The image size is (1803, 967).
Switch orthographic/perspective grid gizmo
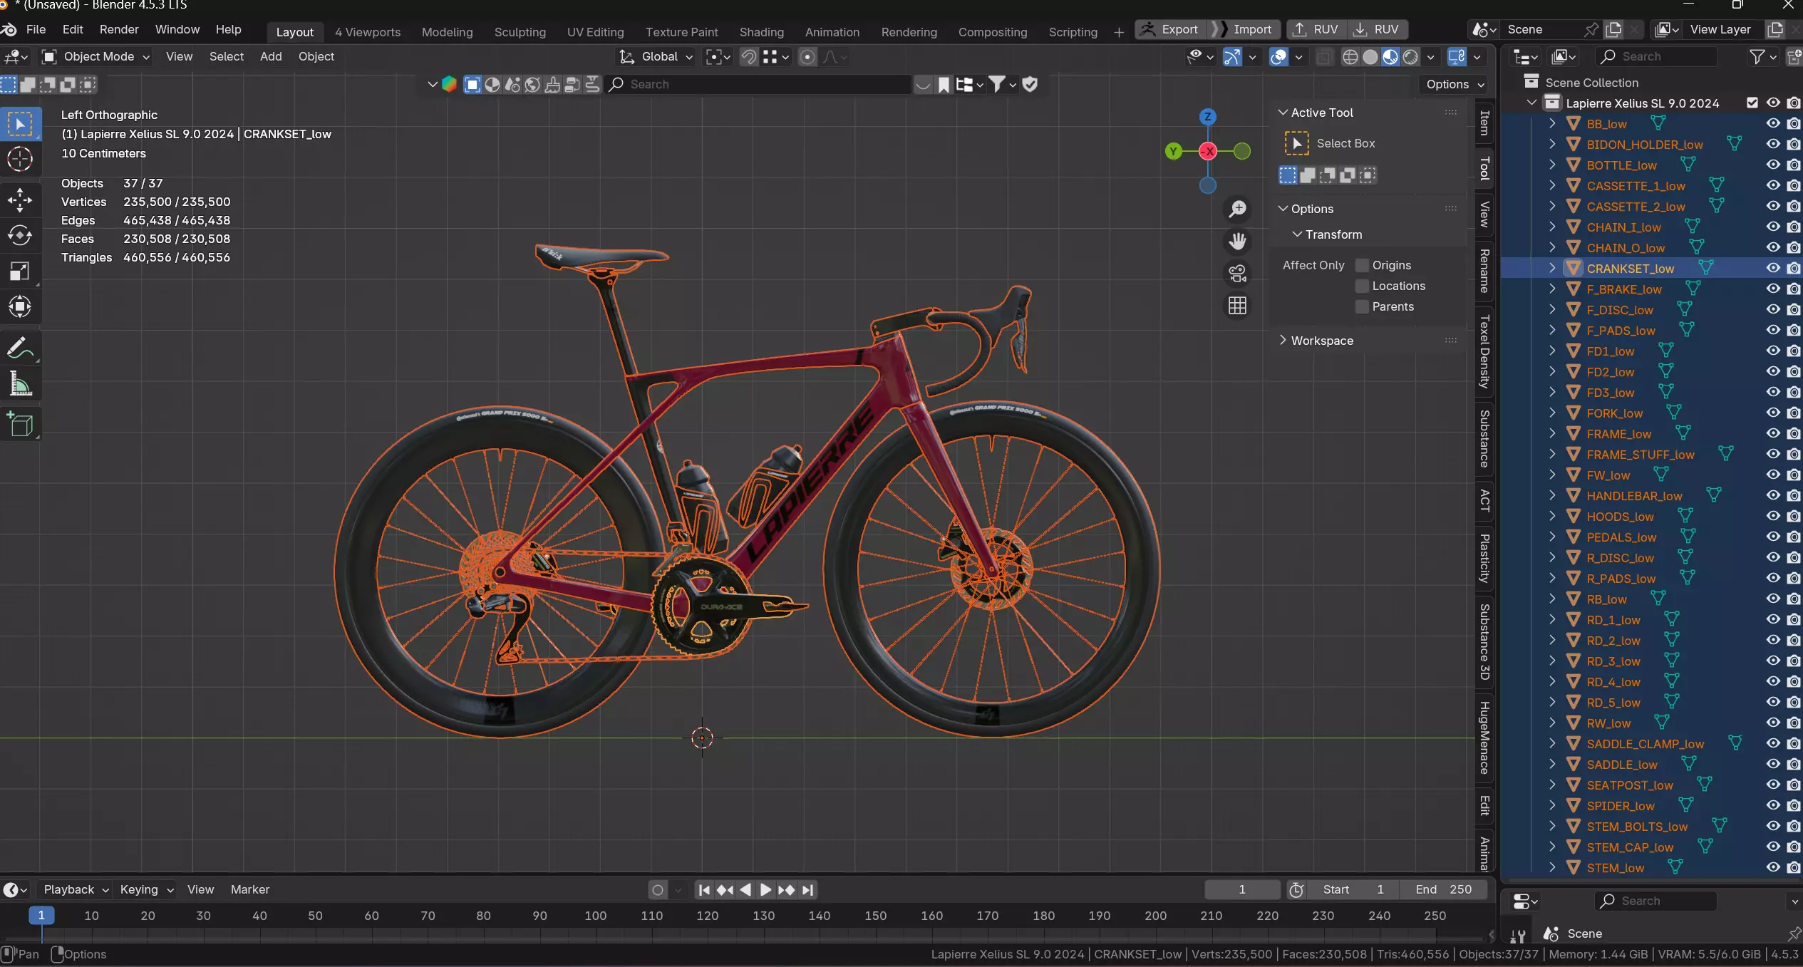click(1238, 306)
